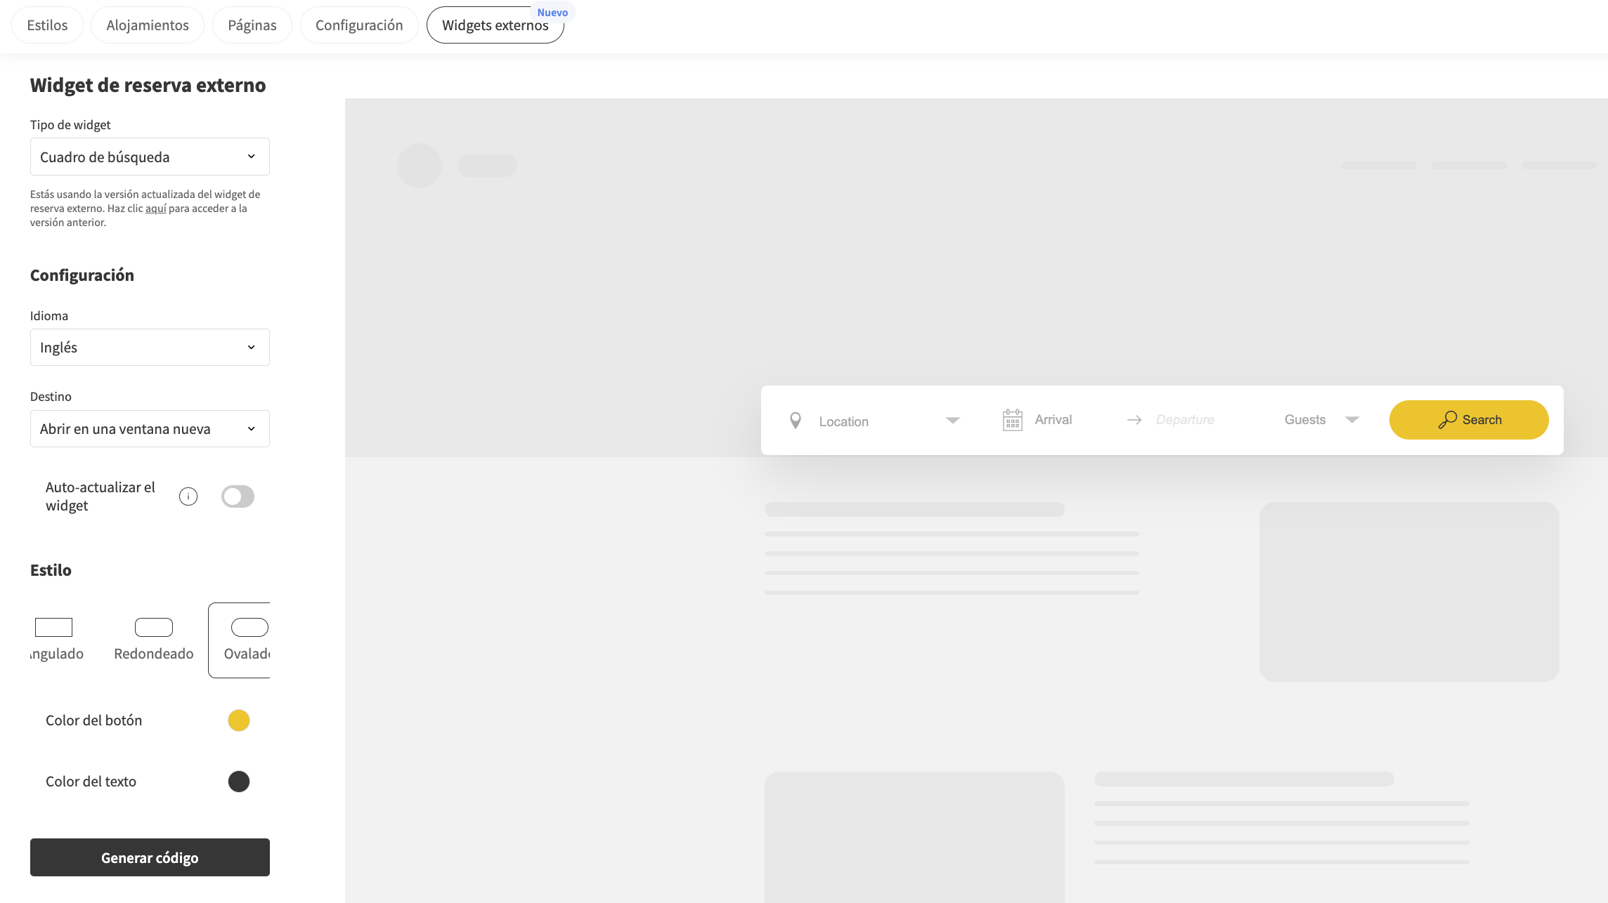Click the Widget de reserva externo heading
Image resolution: width=1608 pixels, height=903 pixels.
coord(148,85)
